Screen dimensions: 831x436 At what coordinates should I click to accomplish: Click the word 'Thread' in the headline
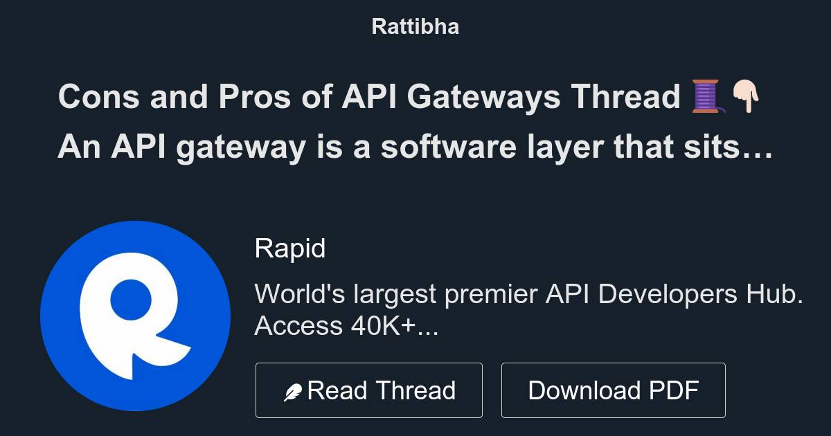coord(626,97)
